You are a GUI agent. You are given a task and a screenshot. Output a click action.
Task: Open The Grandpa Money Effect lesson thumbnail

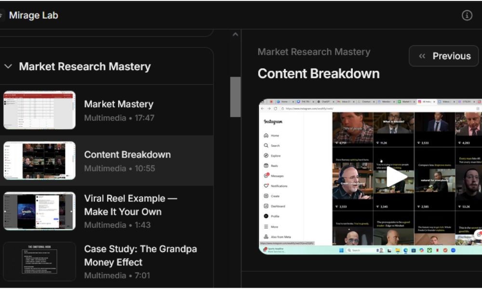[x=40, y=262]
